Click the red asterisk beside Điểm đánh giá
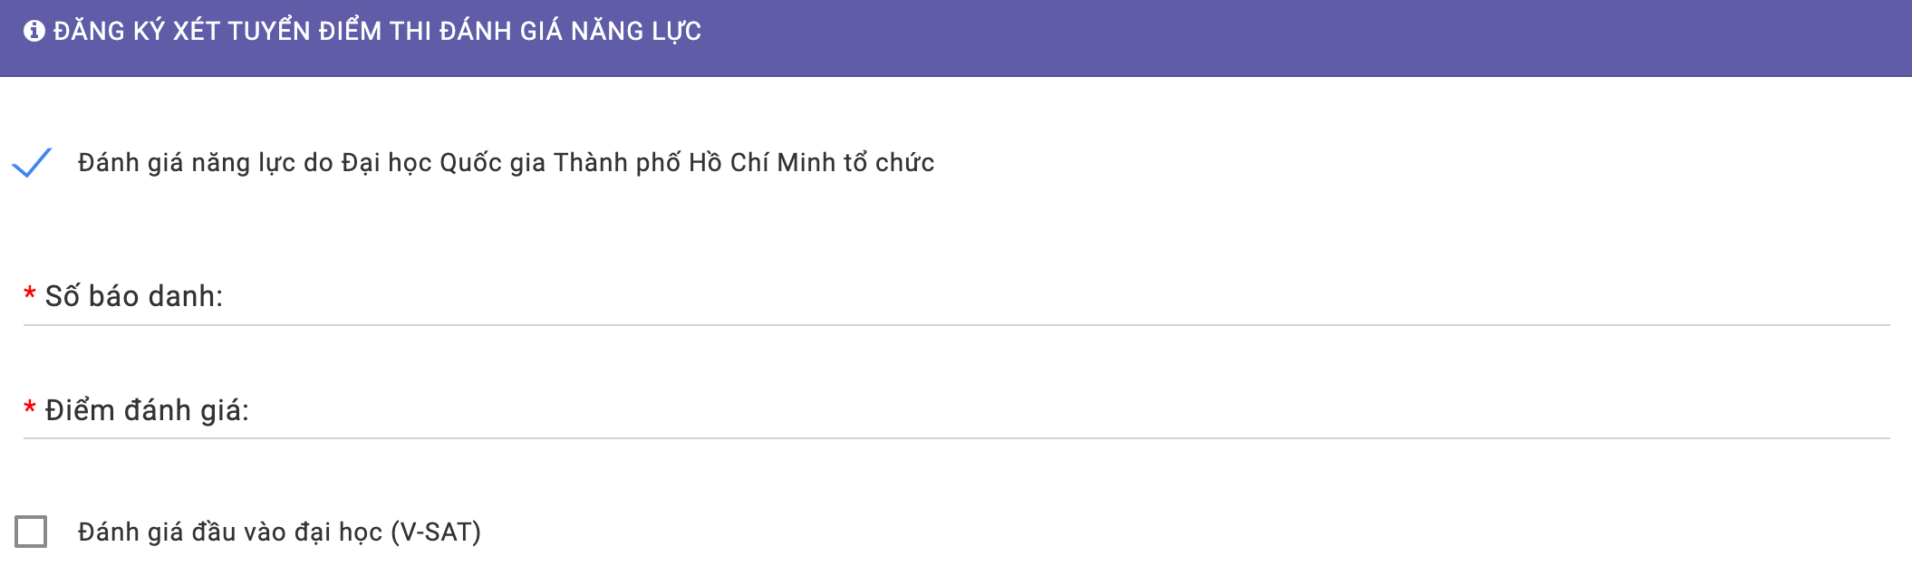The image size is (1912, 585). coord(30,408)
